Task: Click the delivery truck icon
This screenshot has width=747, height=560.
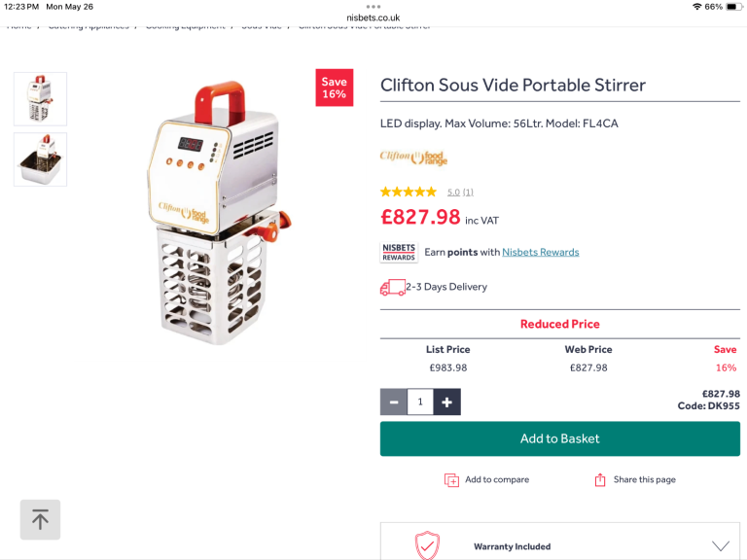Action: tap(392, 288)
